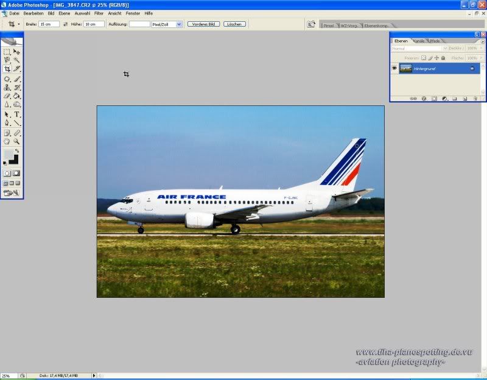Select the Sponge/Dodge tool
Image resolution: width=487 pixels, height=380 pixels.
[17, 104]
